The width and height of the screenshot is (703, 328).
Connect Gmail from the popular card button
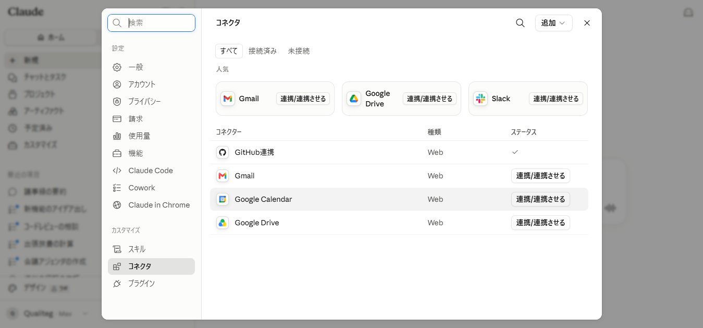click(x=303, y=99)
